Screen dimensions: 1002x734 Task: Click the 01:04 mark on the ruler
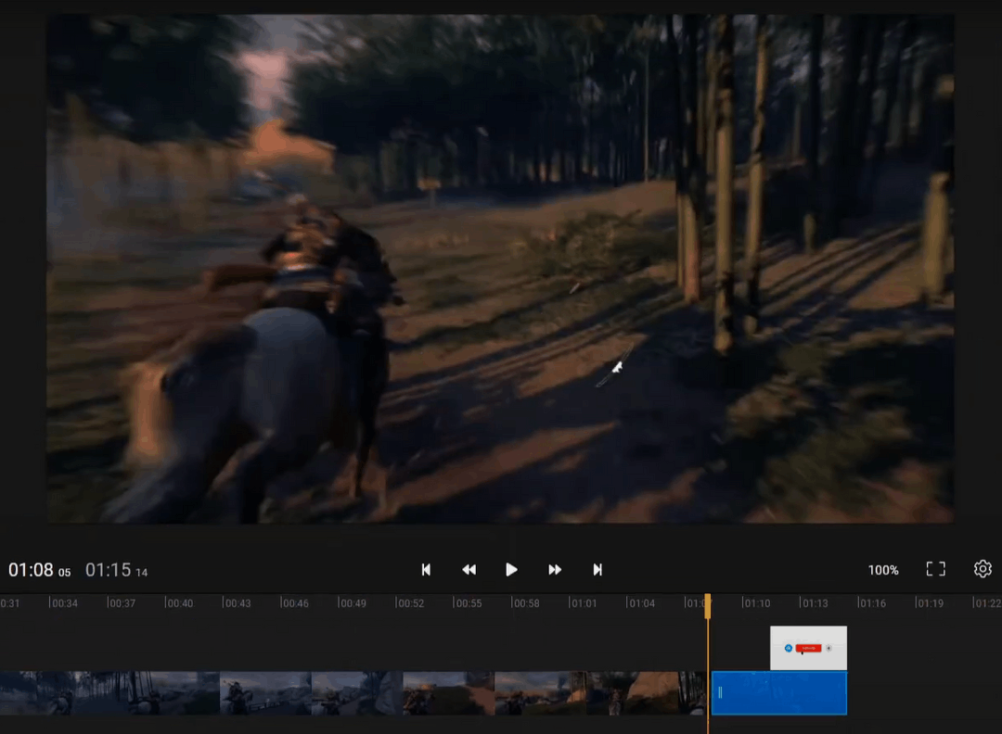click(641, 603)
